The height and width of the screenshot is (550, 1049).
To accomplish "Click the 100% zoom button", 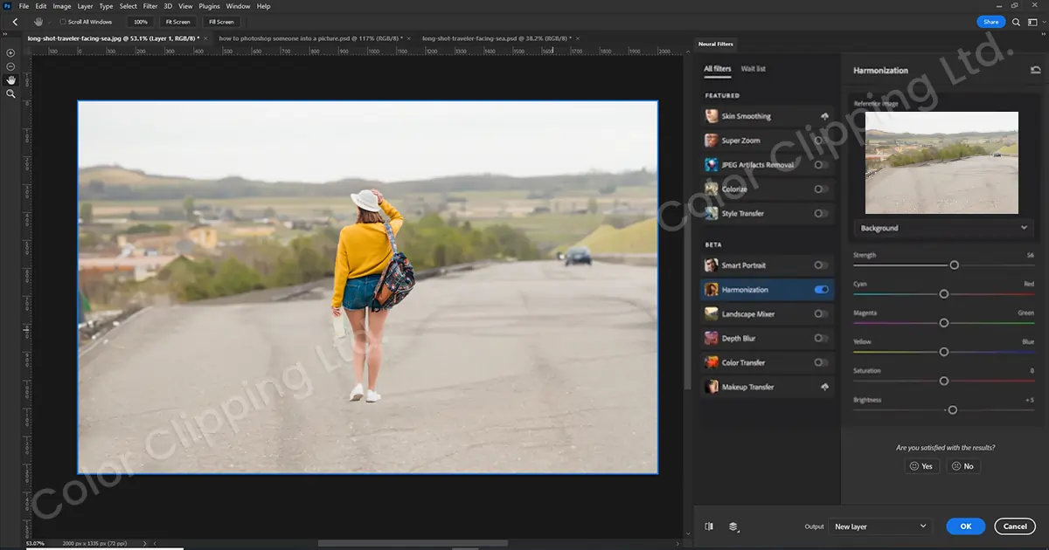I will 140,22.
